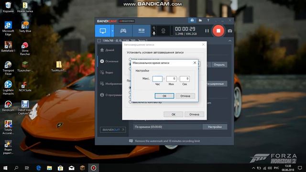Toggle the webcam overlay icon

(164, 31)
